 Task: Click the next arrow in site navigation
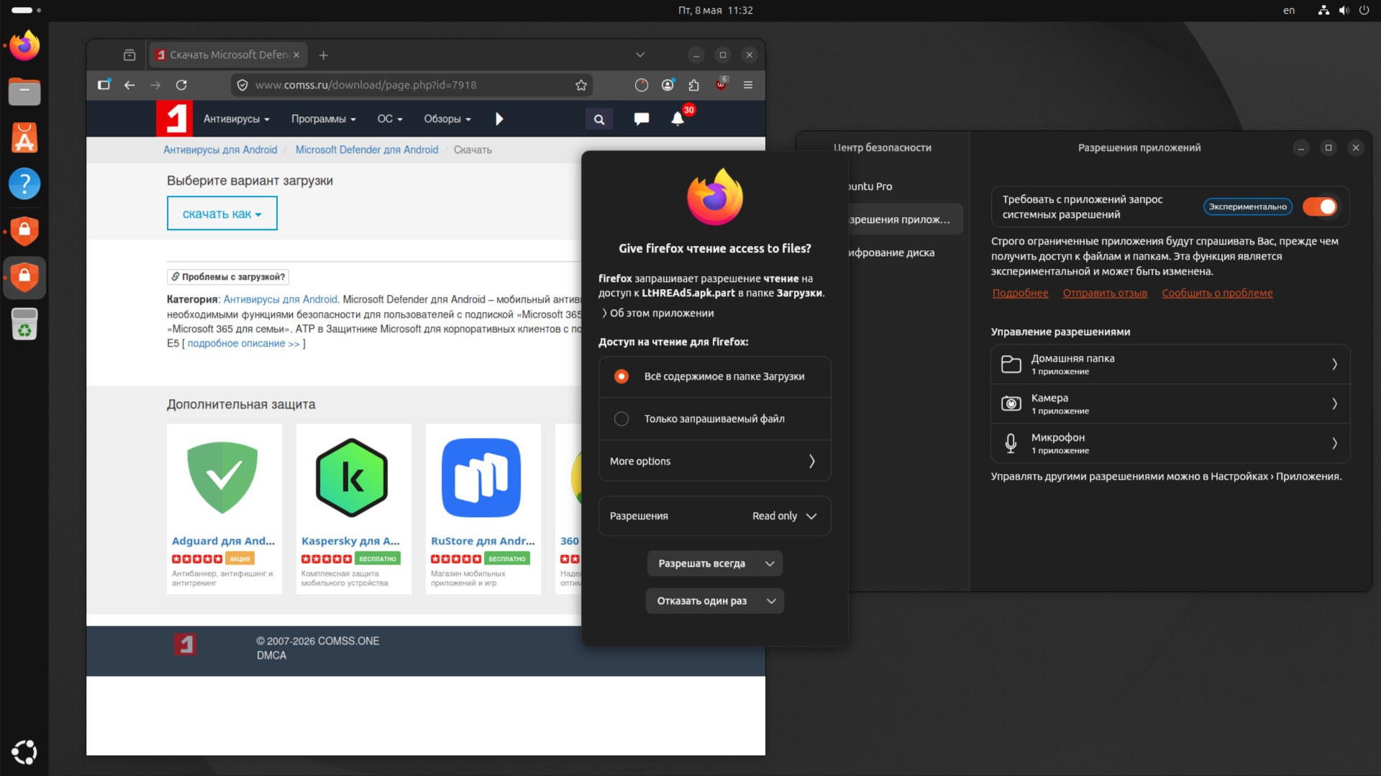[x=499, y=119]
